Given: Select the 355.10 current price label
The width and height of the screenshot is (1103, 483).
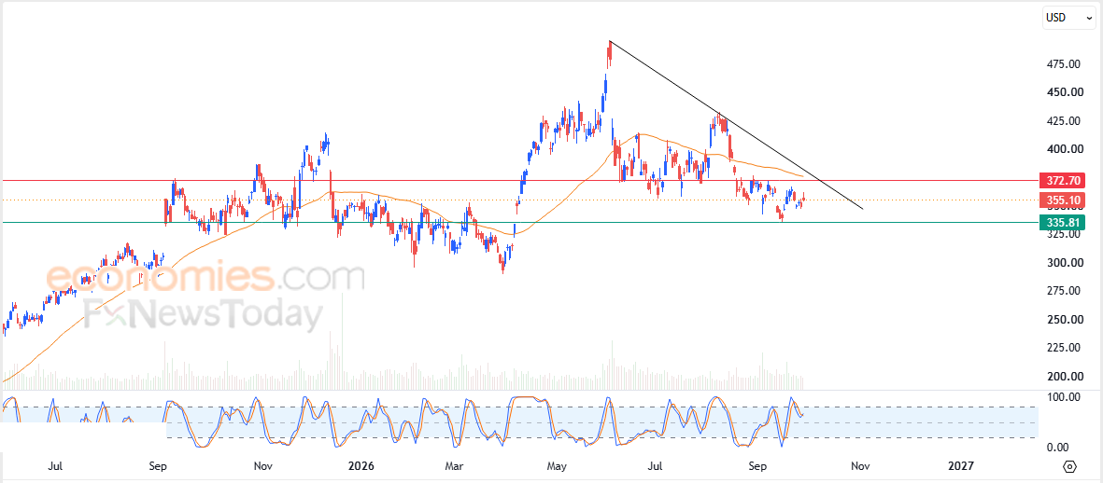Looking at the screenshot, I should (x=1062, y=200).
